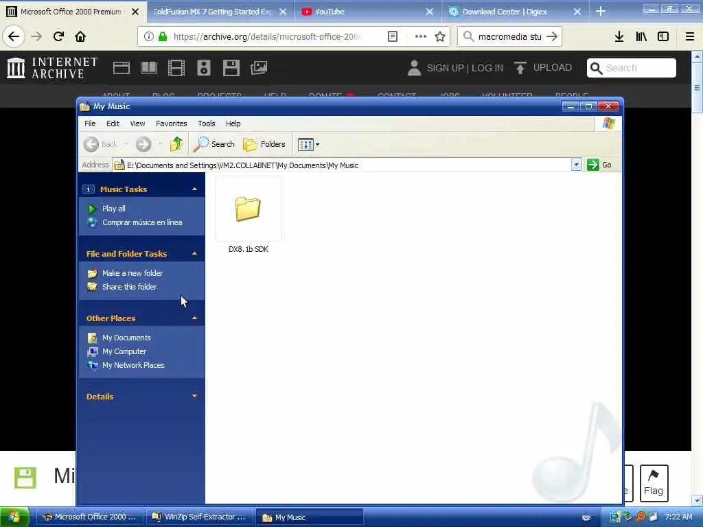
Task: Toggle reader view icon in URL bar
Action: pos(392,36)
